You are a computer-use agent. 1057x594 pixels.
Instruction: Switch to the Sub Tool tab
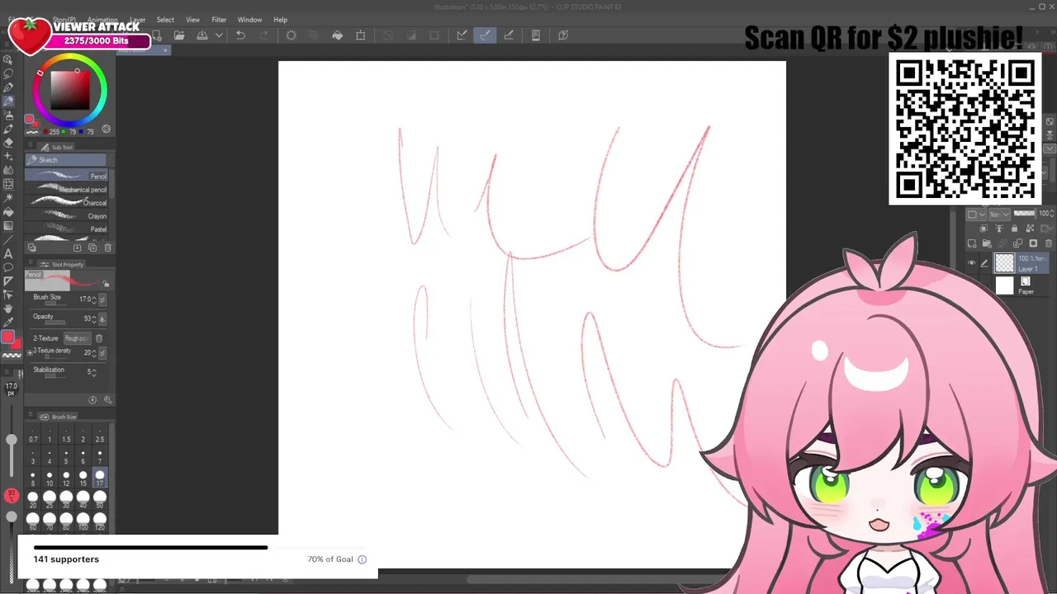point(57,147)
